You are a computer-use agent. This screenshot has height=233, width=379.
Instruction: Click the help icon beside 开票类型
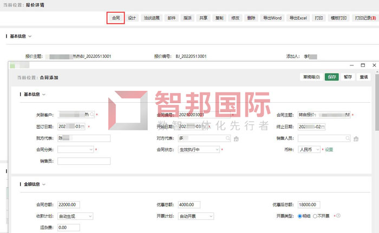coord(338,216)
